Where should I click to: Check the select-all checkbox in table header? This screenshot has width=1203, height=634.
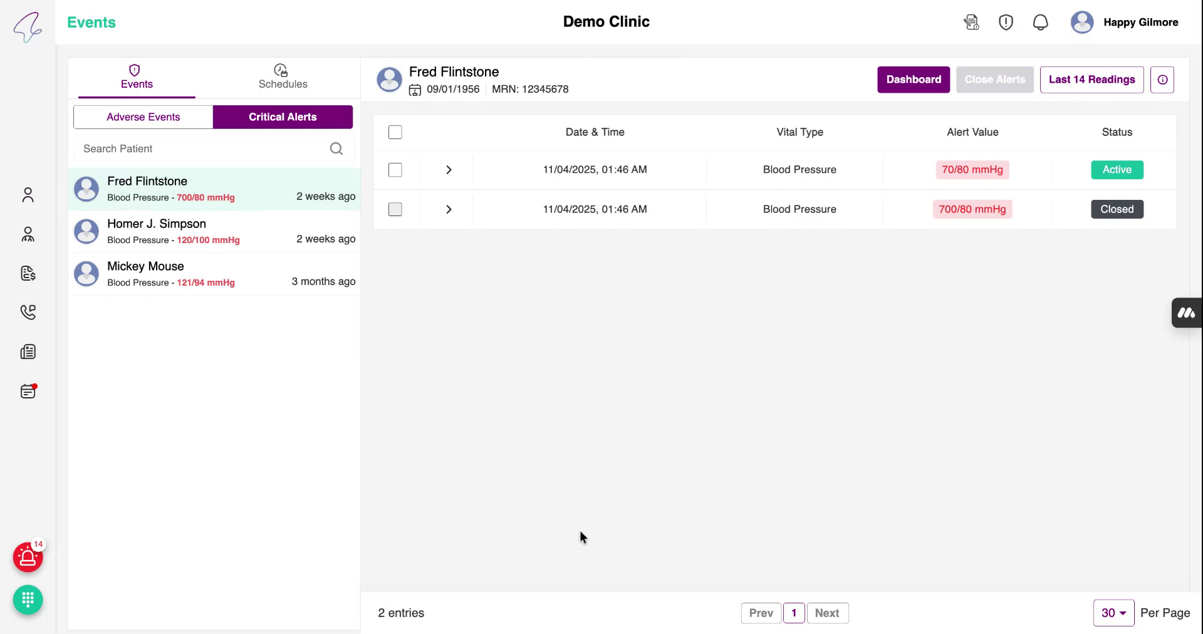point(395,132)
